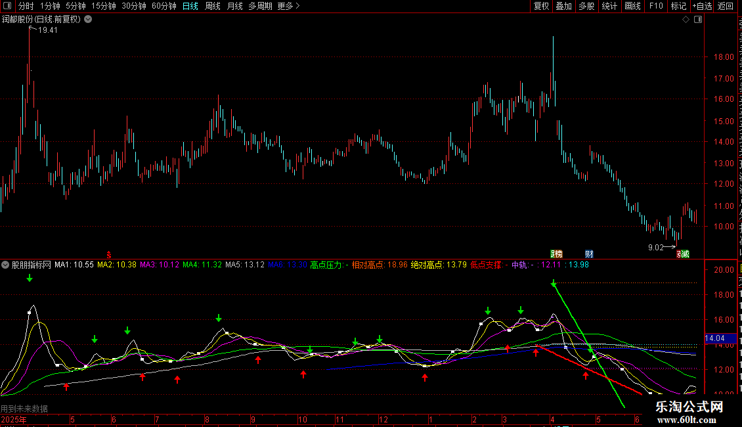The height and width of the screenshot is (427, 742).
Task: Expand the 更多 period options
Action: click(288, 6)
